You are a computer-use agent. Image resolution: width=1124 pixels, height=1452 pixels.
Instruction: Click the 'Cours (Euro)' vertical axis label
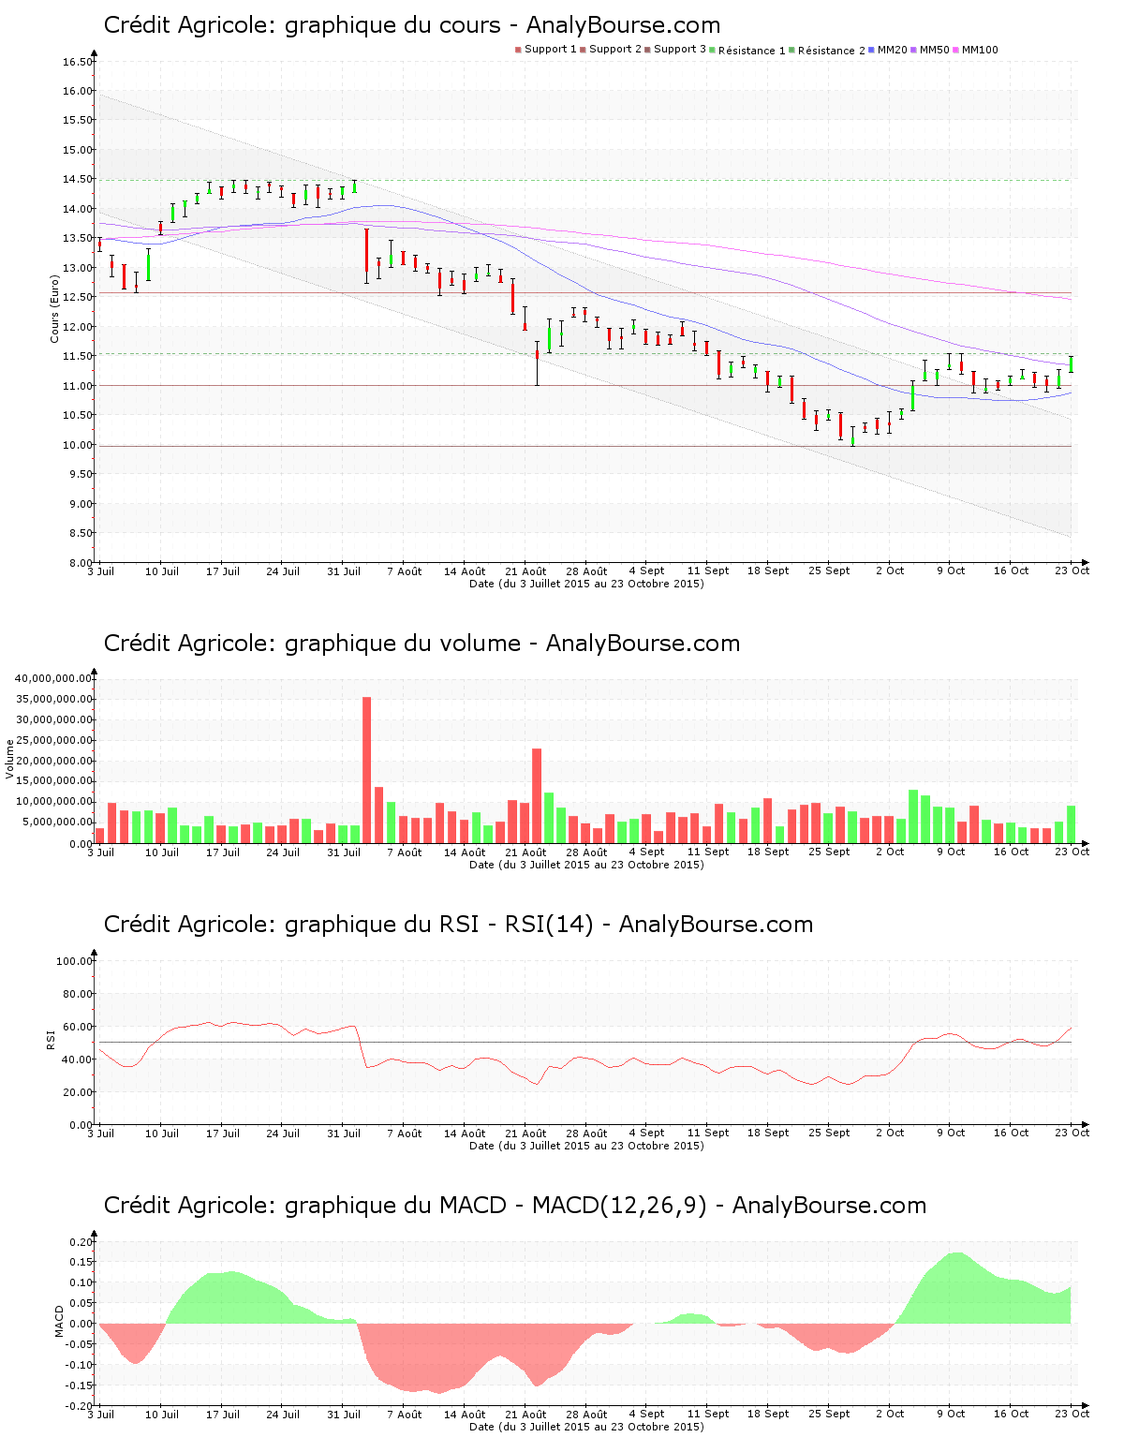pos(54,308)
